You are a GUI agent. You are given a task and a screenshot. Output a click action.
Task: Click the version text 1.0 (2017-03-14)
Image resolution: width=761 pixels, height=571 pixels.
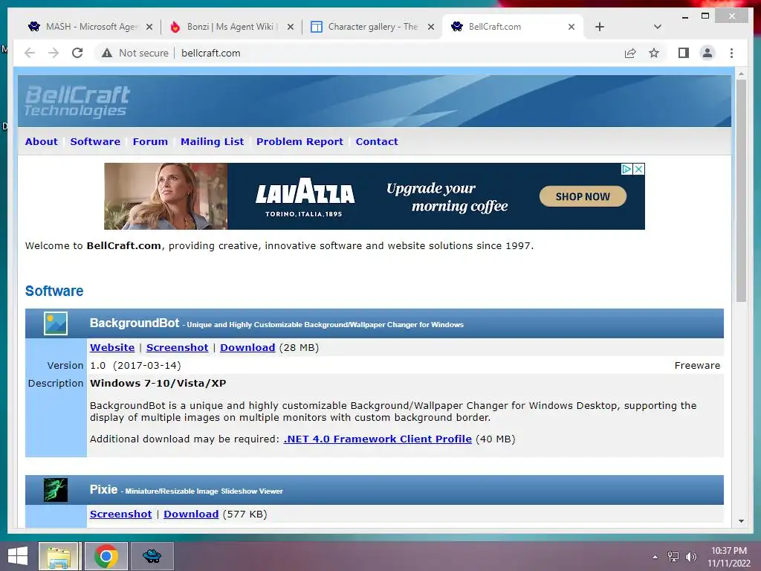(x=135, y=366)
